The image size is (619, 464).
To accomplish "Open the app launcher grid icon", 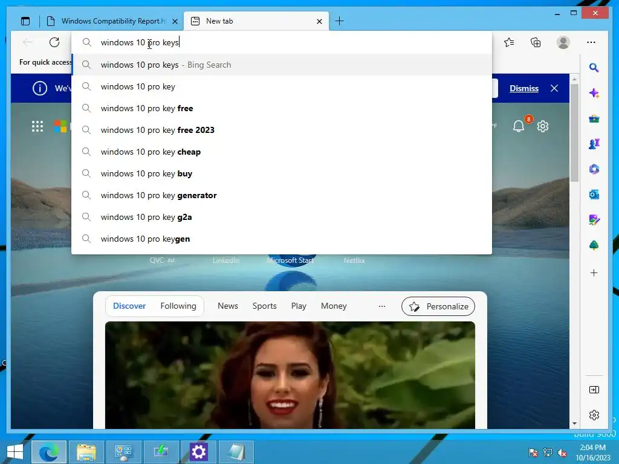I will (x=37, y=126).
